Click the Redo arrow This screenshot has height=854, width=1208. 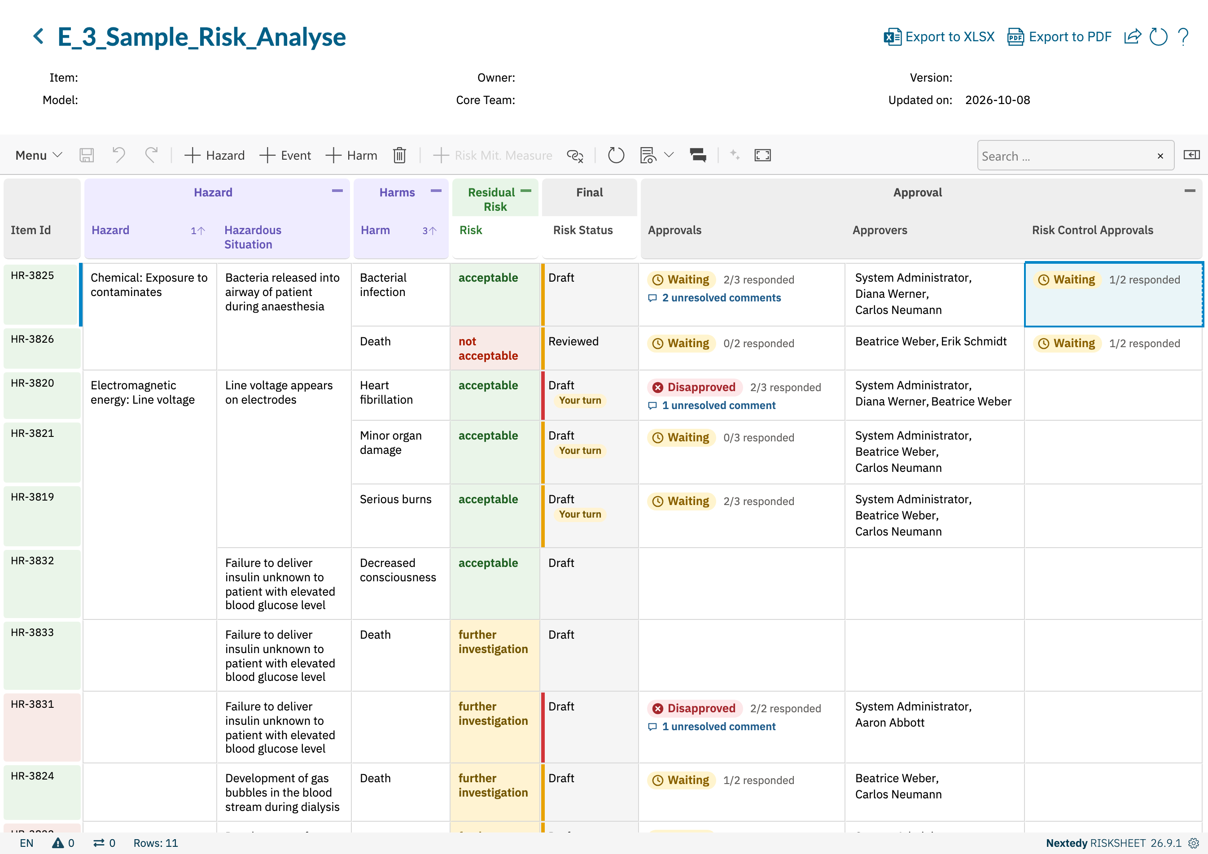152,155
